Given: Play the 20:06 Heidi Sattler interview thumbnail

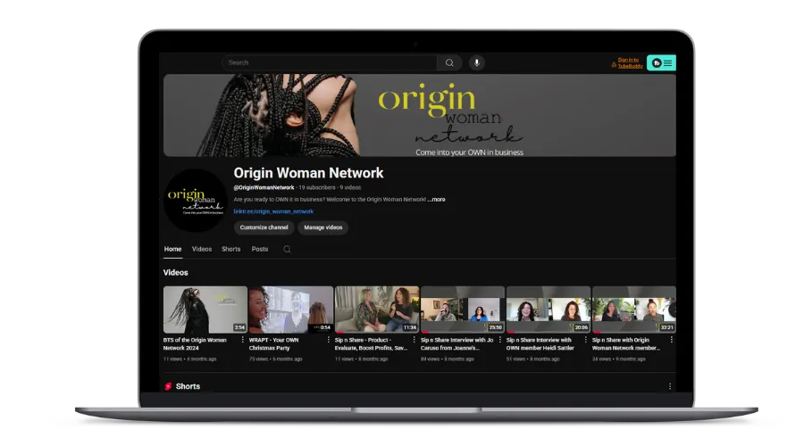Looking at the screenshot, I should (x=549, y=310).
